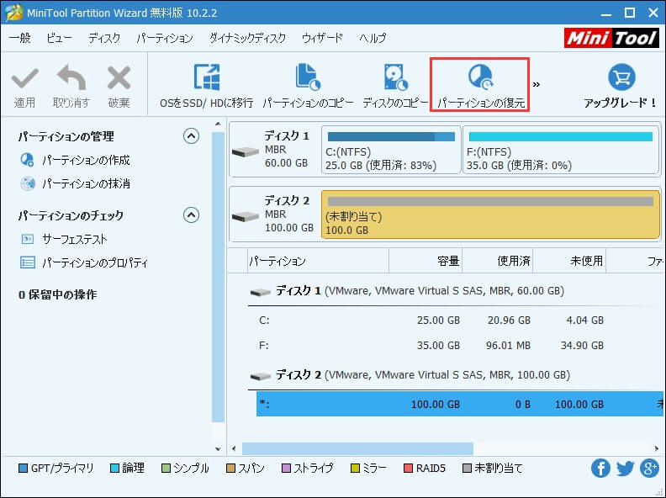Select the C: row in partition list
Viewport: 666px width, 498px height.
pyautogui.click(x=459, y=320)
